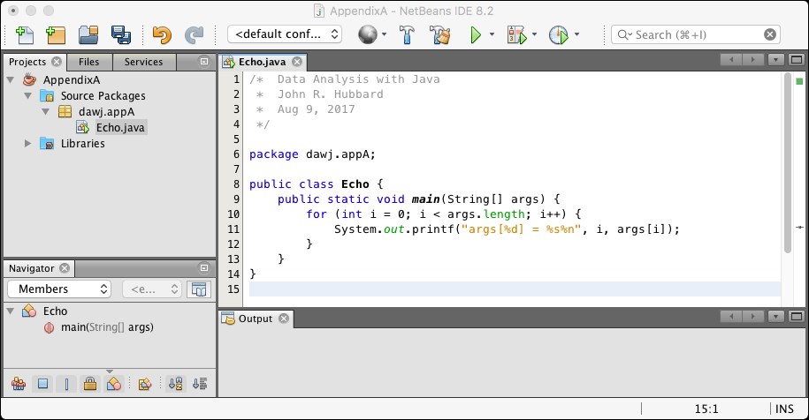The width and height of the screenshot is (809, 420).
Task: Run the project with green play icon
Action: (476, 34)
